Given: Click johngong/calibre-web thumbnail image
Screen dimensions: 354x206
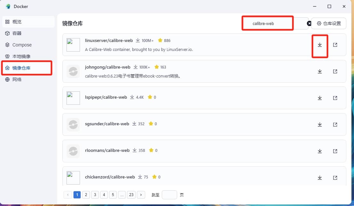Looking at the screenshot, I should click(x=73, y=71).
